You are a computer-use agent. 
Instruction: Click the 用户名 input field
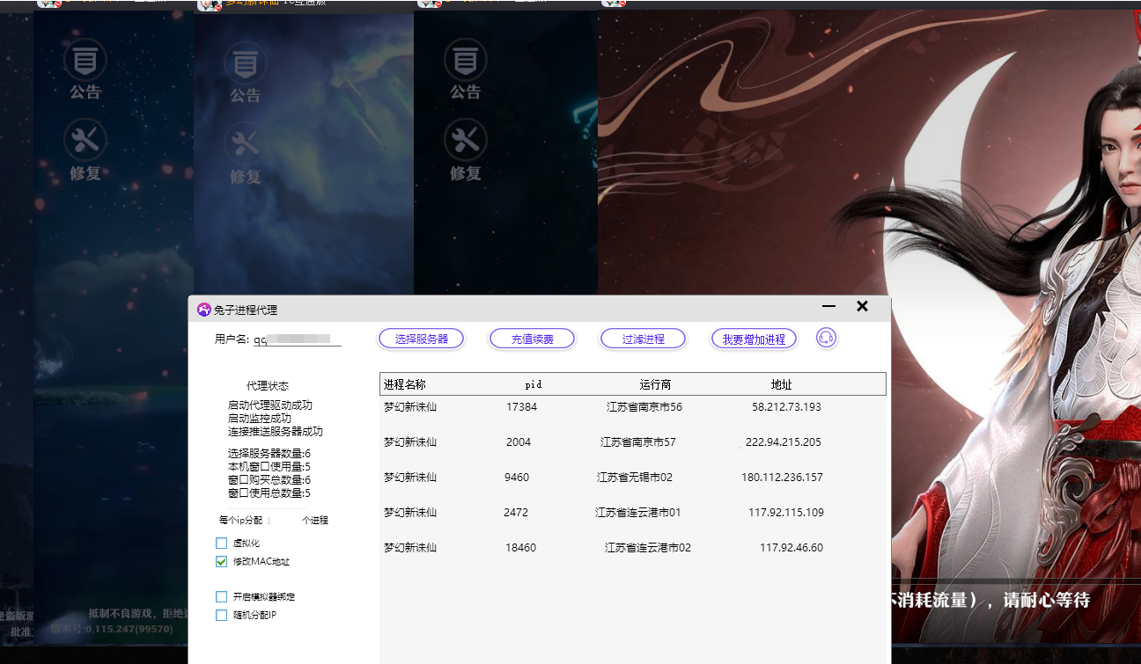coord(298,339)
